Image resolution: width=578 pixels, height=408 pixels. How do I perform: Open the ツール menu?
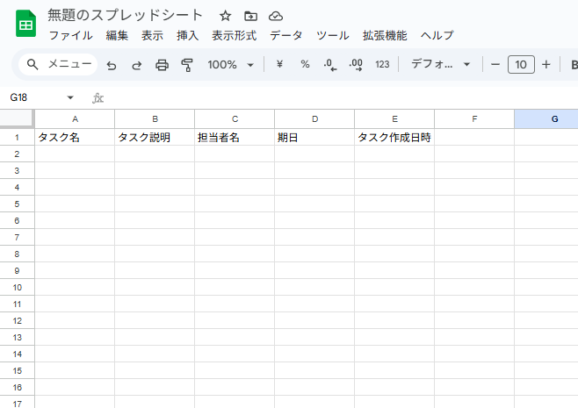[332, 35]
